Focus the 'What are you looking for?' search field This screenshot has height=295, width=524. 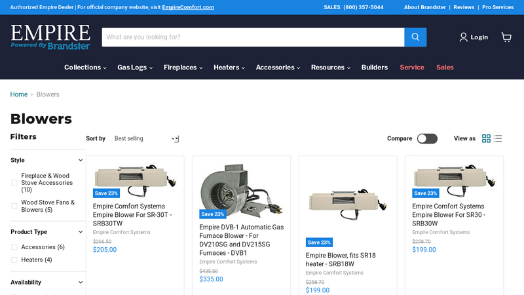click(x=253, y=37)
